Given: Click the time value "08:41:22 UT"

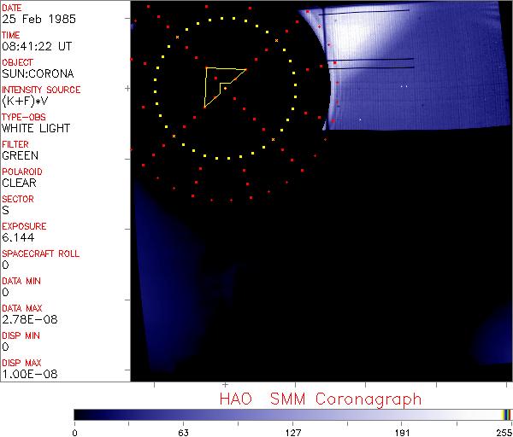Looking at the screenshot, I should 36,47.
